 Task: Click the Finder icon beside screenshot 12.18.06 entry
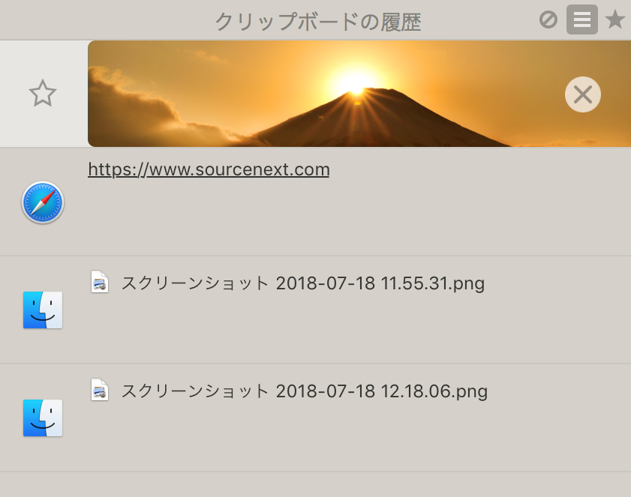(43, 418)
